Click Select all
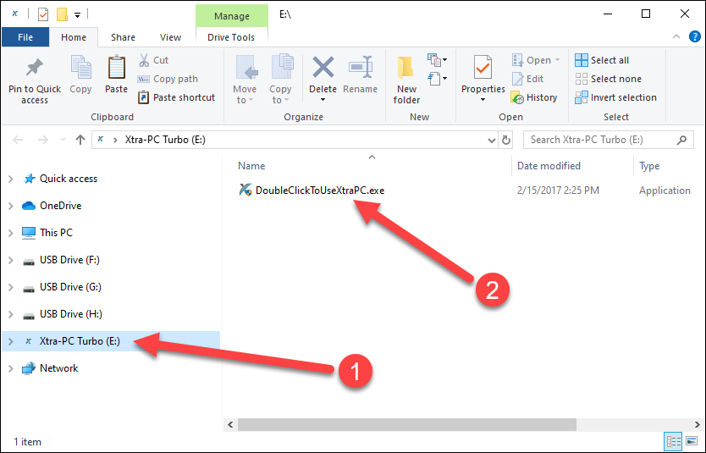This screenshot has height=453, width=706. coord(602,60)
